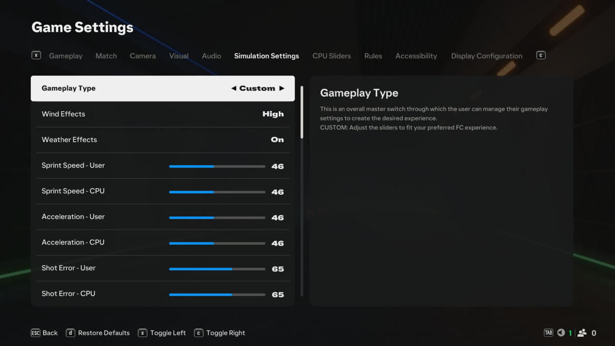
Task: Click the Sprint Speed - User slider
Action: pos(217,166)
